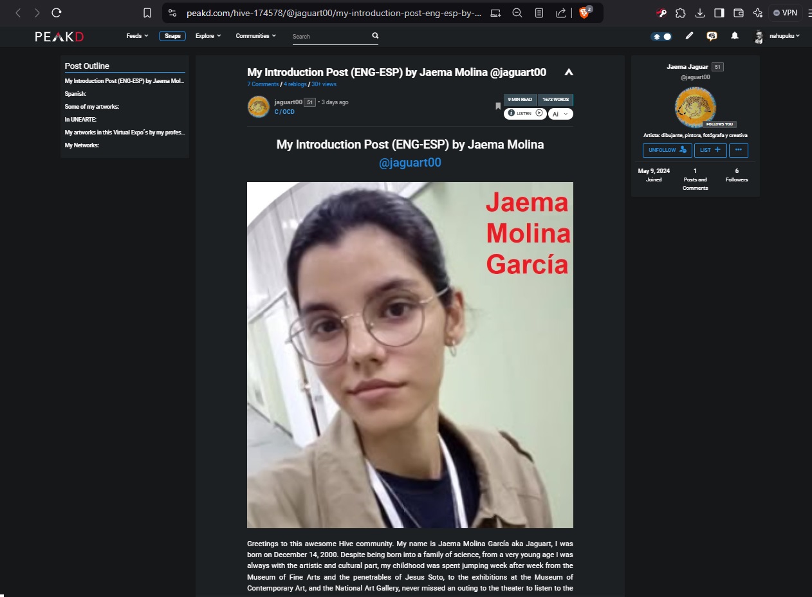Click the May 9, 2024 Joined date

(654, 175)
